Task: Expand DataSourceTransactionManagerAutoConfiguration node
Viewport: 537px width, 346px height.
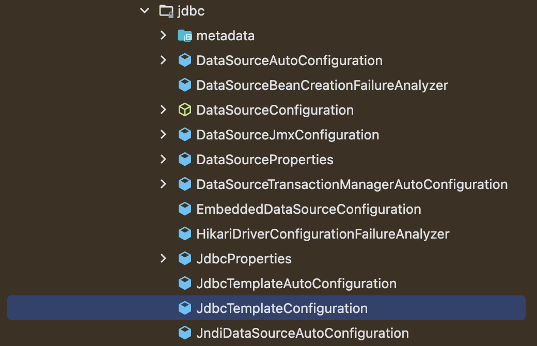Action: (163, 184)
